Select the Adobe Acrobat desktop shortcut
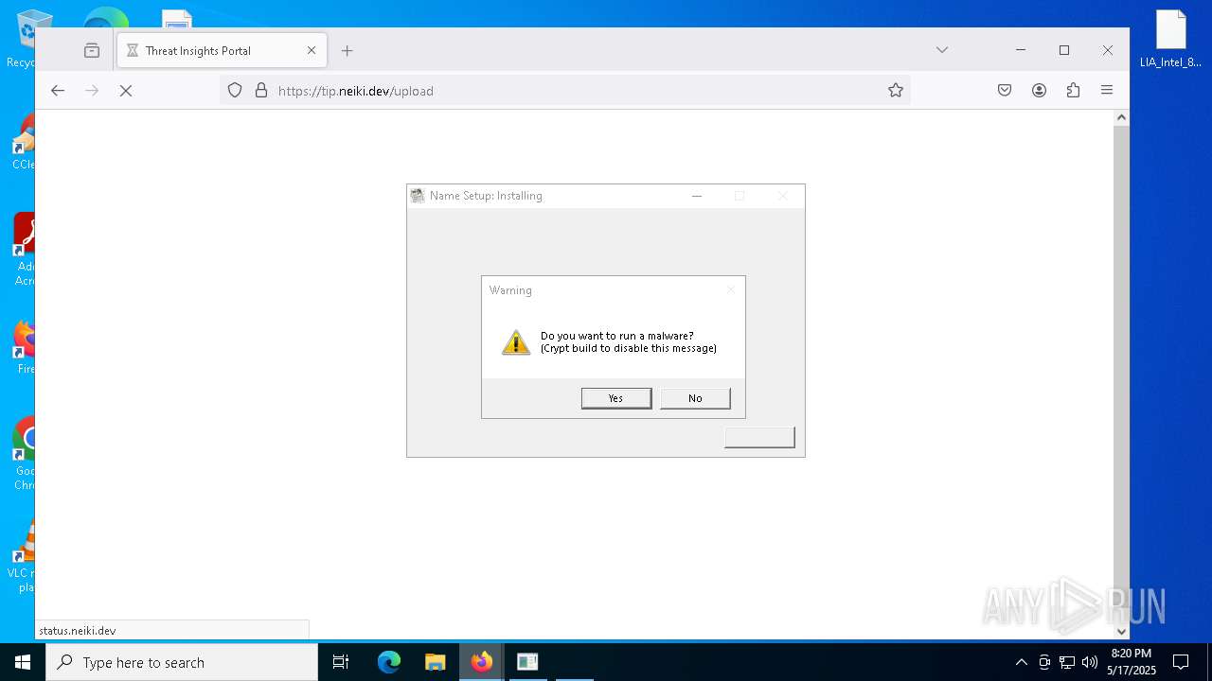 pos(24,250)
